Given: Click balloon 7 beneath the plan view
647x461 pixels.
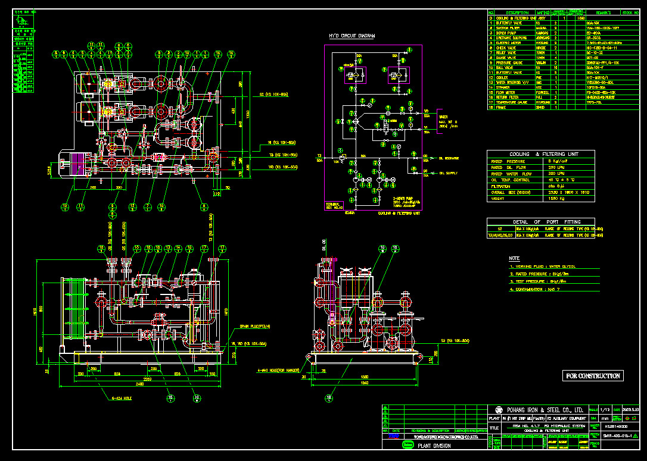Looking at the screenshot, I should (148, 206).
